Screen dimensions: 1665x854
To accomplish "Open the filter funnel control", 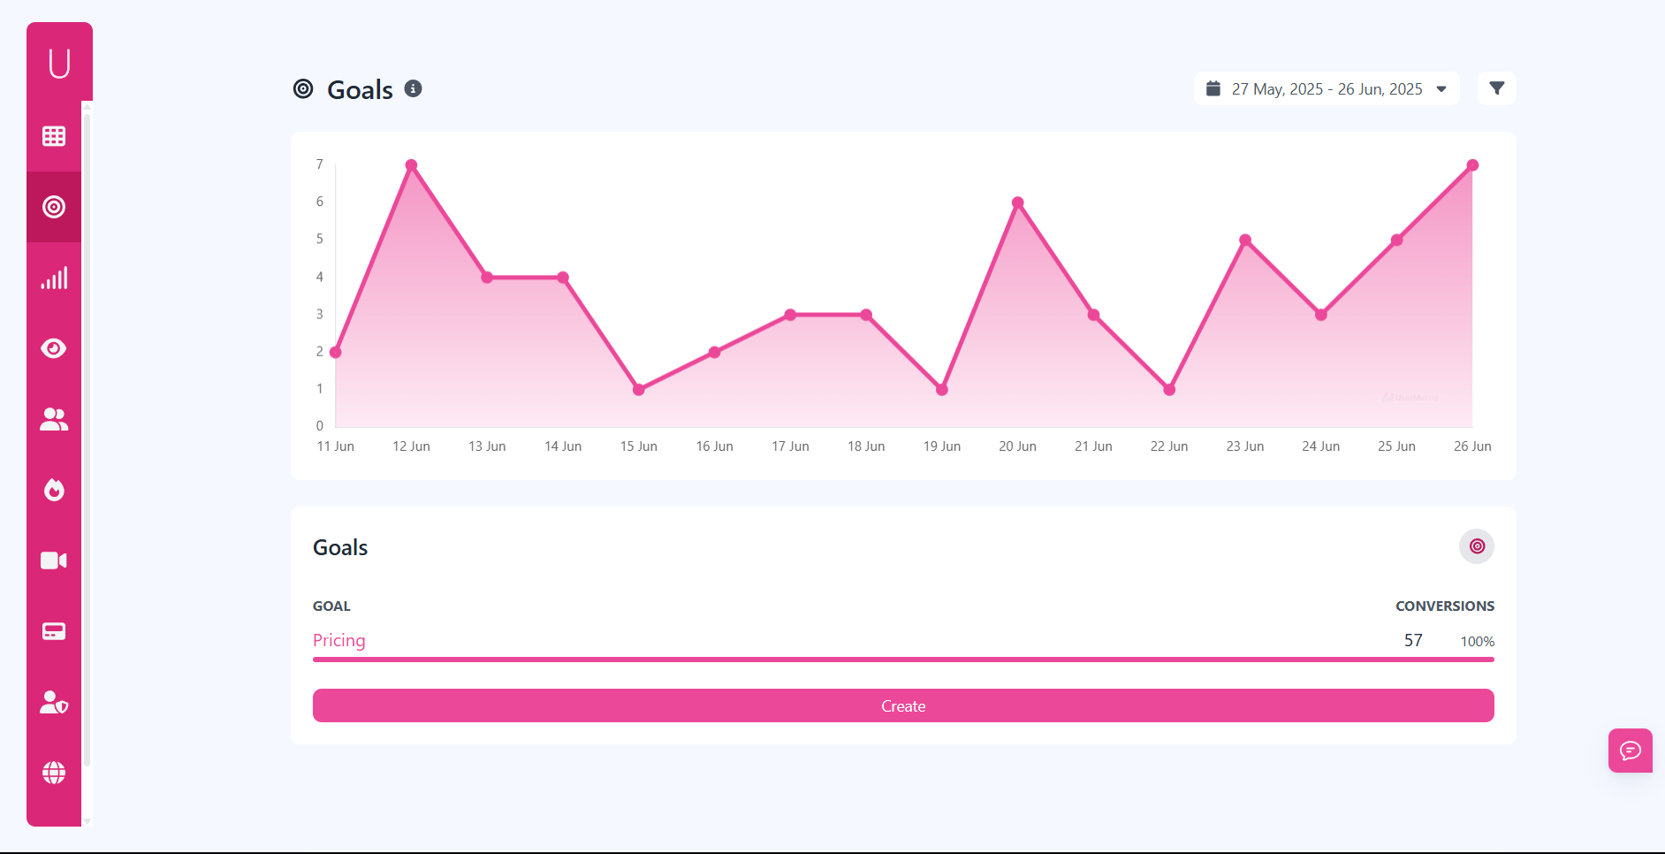I will [1496, 88].
